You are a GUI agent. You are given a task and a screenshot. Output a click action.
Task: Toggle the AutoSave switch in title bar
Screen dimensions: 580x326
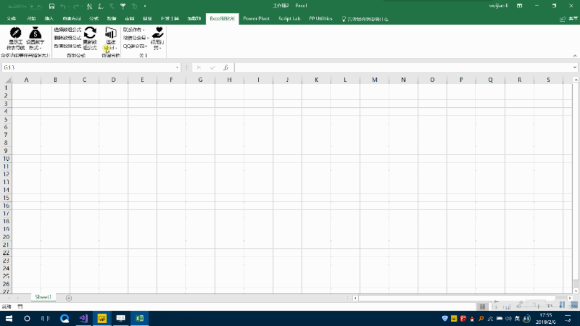point(36,6)
